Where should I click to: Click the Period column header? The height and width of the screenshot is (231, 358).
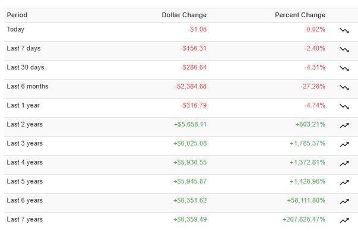click(17, 15)
